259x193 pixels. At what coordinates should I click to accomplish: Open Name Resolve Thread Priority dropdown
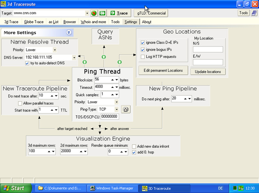click(55, 50)
